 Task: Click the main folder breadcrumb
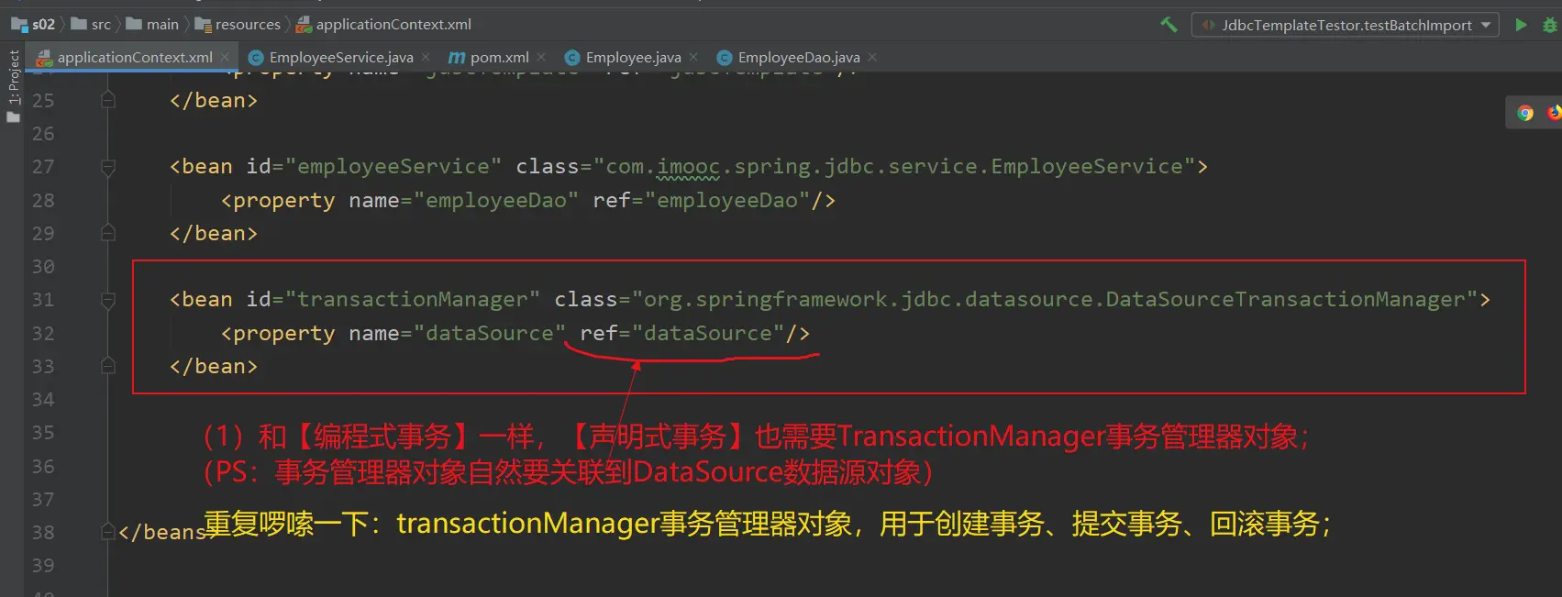click(x=153, y=25)
